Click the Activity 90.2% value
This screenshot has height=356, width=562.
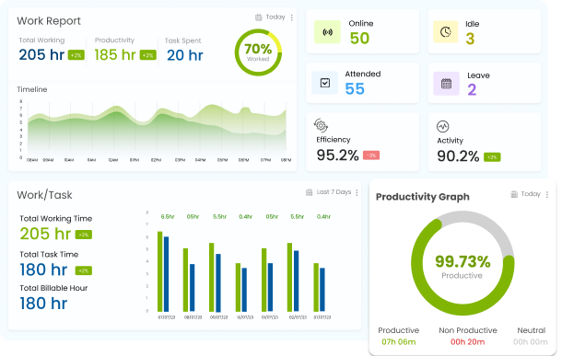(458, 156)
